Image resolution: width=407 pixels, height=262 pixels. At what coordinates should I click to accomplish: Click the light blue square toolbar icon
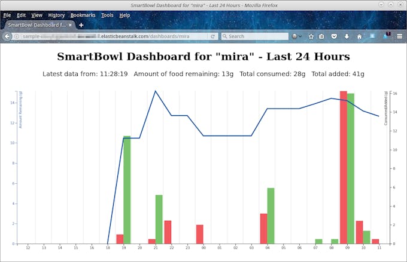[372, 36]
